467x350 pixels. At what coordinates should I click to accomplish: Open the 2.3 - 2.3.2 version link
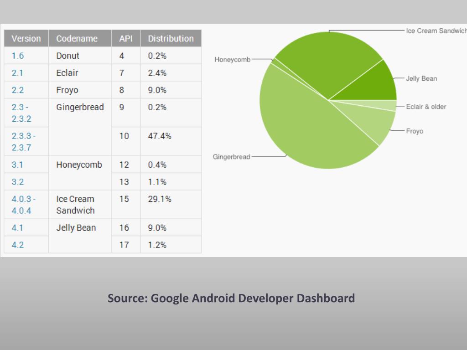pos(21,113)
